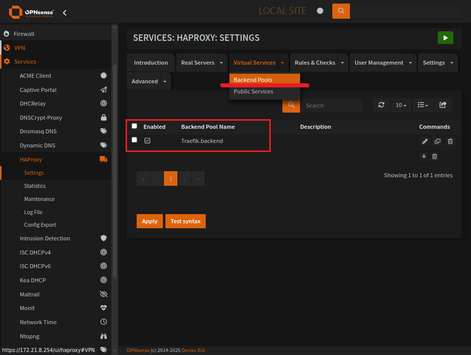
Task: Focus the top bar search field
Action: click(405, 11)
